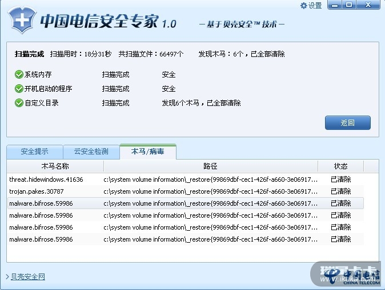The height and width of the screenshot is (290, 385).
Task: Sort by the 木马名称 column header
Action: (55, 166)
